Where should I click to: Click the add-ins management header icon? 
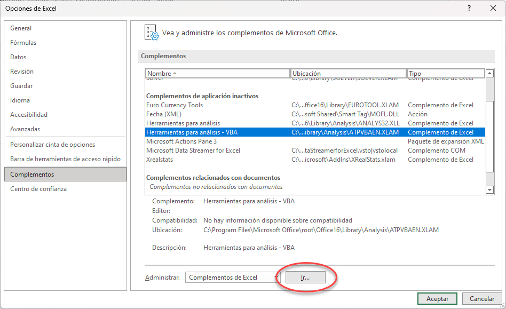(152, 33)
